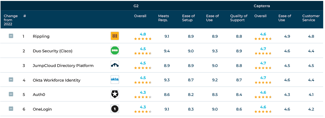The height and width of the screenshot is (118, 325).
Task: Click G2 star rating for Rippling
Action: pyautogui.click(x=143, y=39)
